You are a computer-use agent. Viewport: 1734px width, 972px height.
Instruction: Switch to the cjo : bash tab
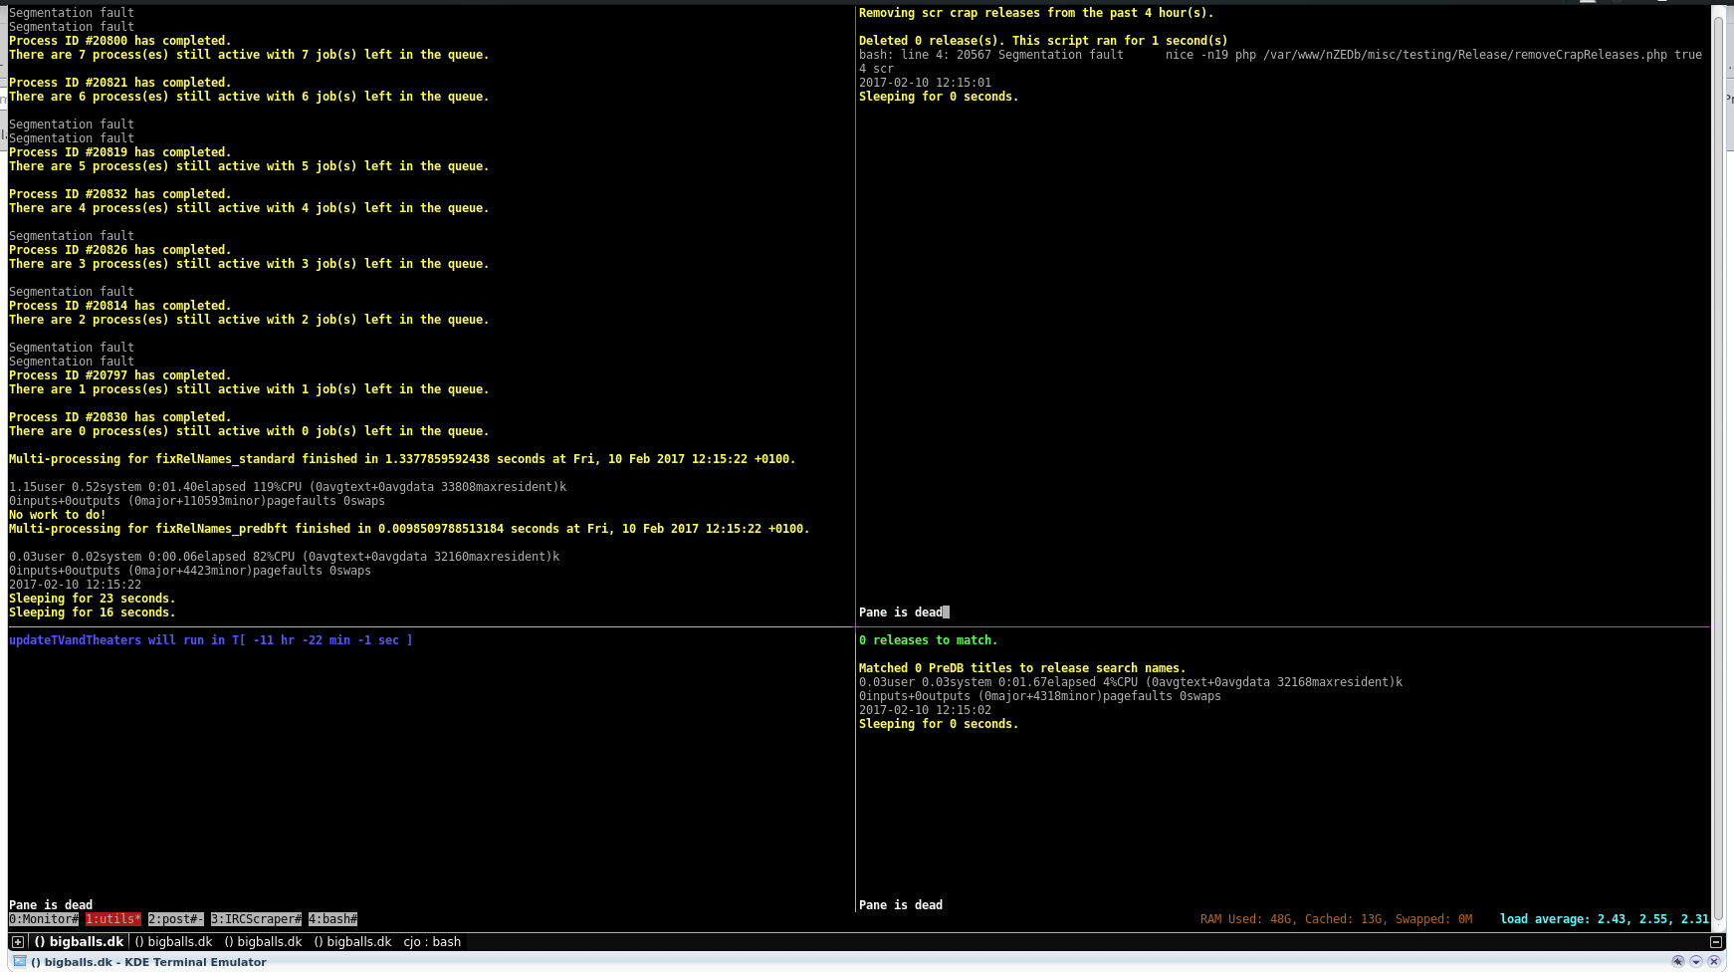(432, 942)
